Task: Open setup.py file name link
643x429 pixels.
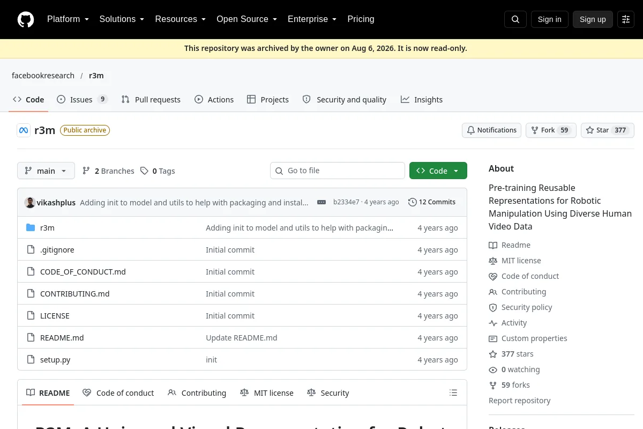Action: pos(55,360)
